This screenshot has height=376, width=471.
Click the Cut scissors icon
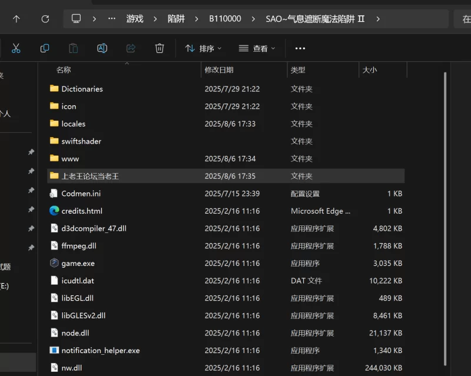16,48
